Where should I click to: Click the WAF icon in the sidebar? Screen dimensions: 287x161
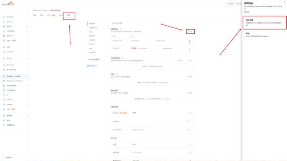pos(4,47)
